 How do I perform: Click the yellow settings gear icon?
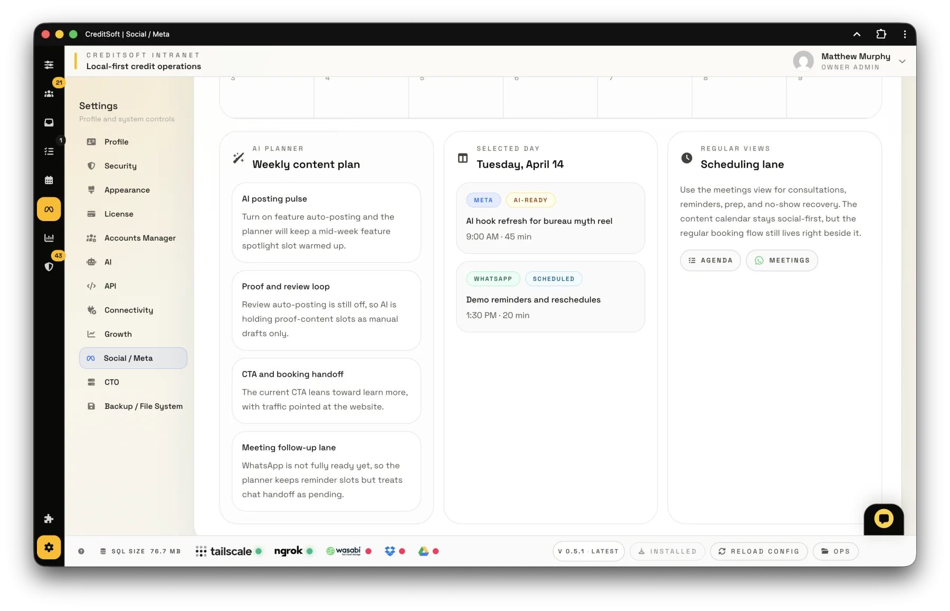tap(49, 547)
